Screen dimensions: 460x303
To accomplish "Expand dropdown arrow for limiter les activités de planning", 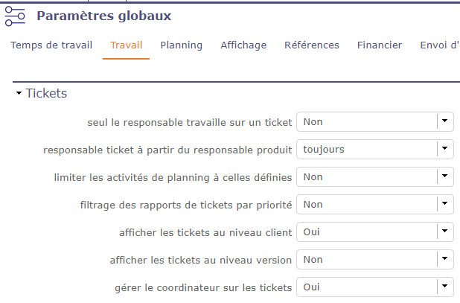I will pyautogui.click(x=444, y=176).
